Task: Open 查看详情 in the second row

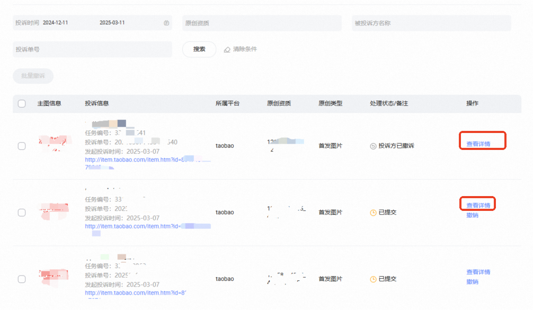Action: click(x=478, y=205)
